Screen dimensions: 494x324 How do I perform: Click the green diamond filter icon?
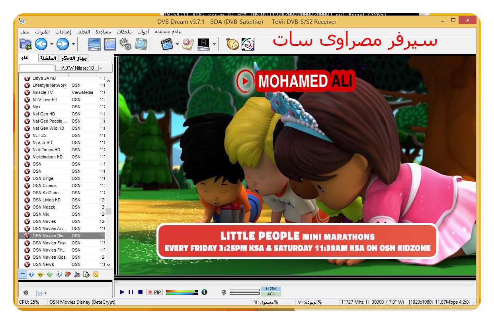click(x=50, y=274)
